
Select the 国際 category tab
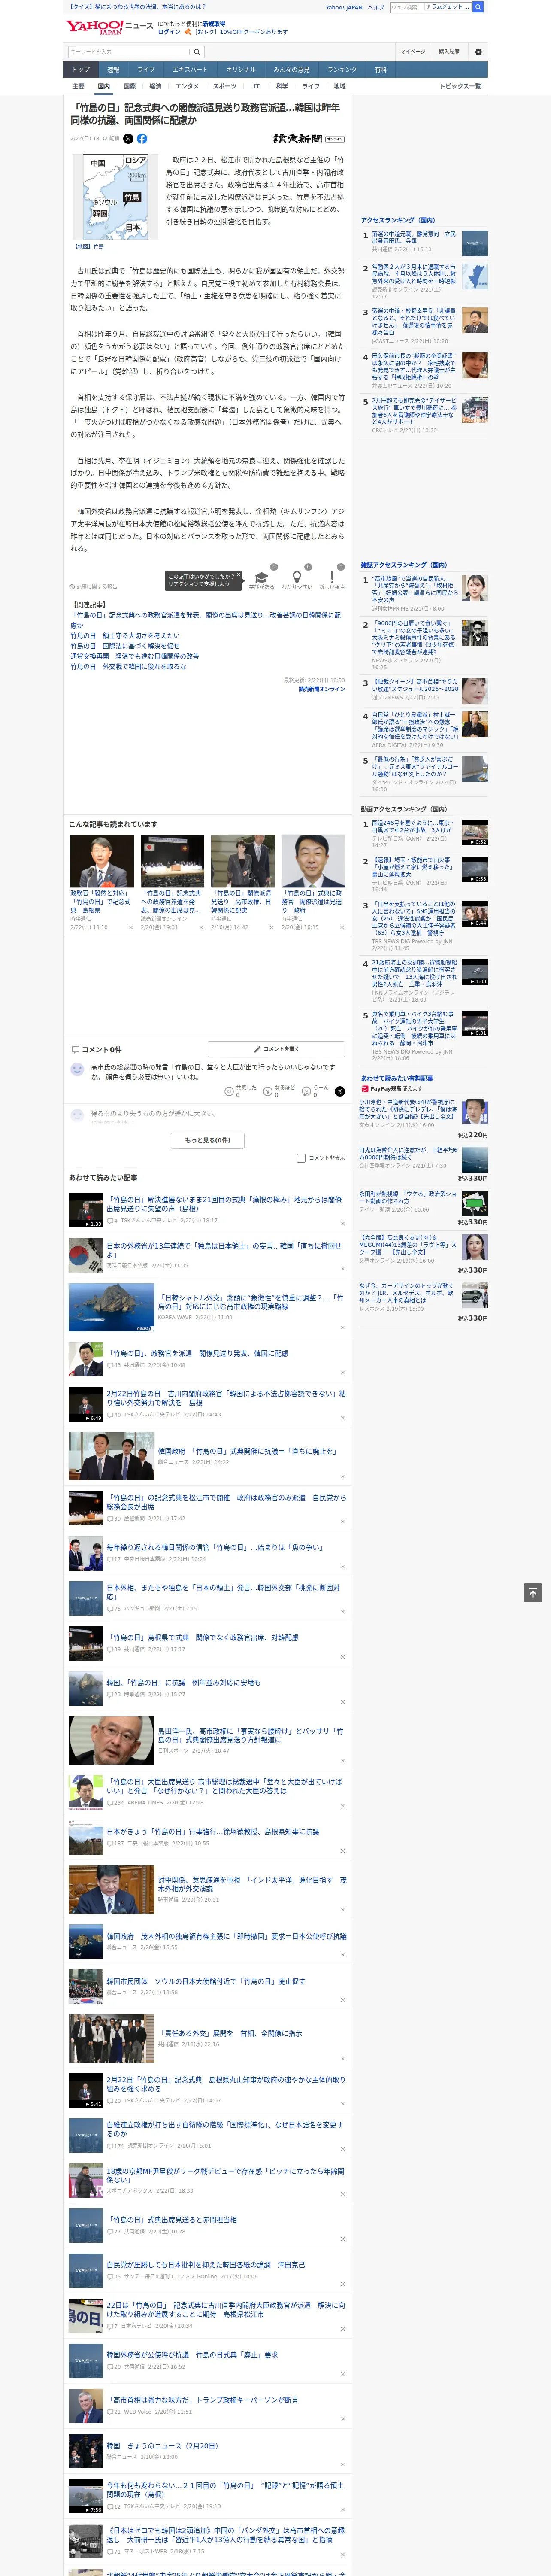pos(129,86)
